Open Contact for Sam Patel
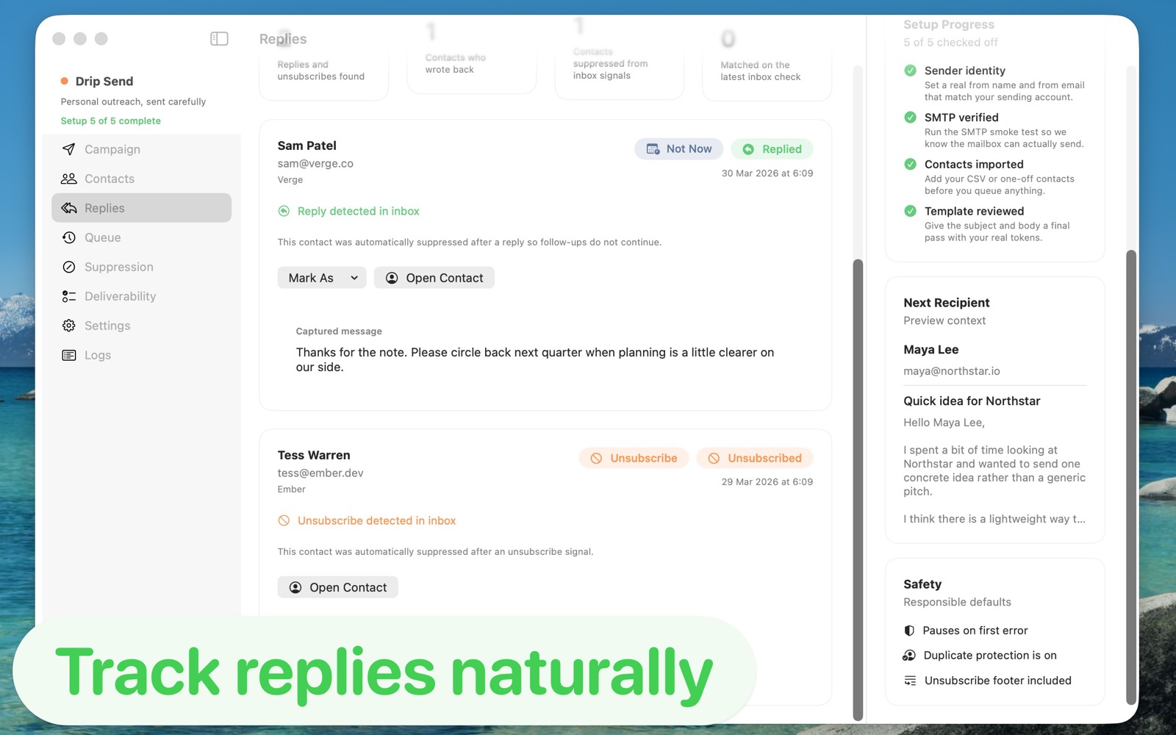The image size is (1176, 735). [x=434, y=278]
